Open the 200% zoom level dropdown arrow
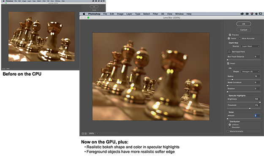Screen dimensions: 264x156 pos(97,134)
